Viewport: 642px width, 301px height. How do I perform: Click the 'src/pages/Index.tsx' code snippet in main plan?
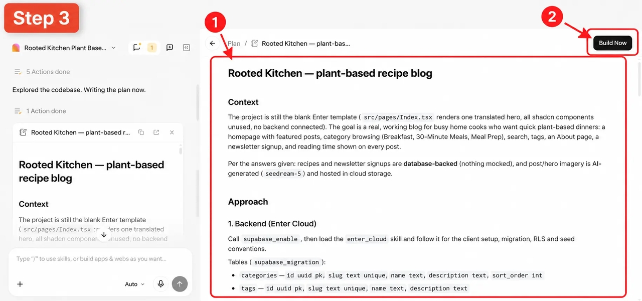click(398, 117)
